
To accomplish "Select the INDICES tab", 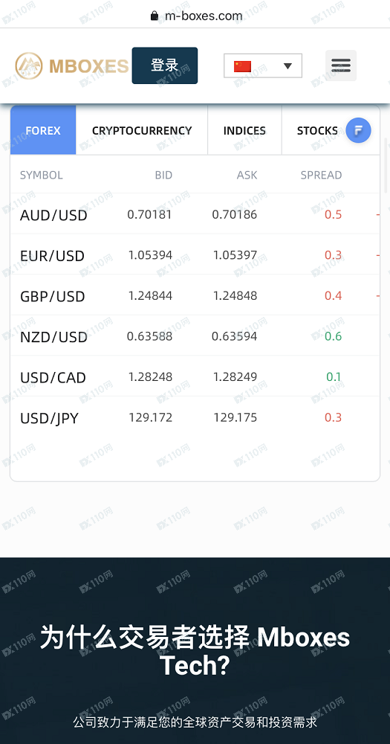I will coord(244,130).
